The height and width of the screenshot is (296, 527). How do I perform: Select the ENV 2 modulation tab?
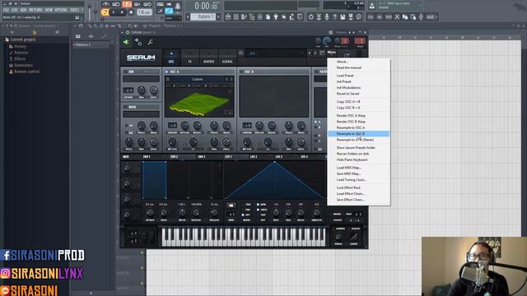(174, 157)
